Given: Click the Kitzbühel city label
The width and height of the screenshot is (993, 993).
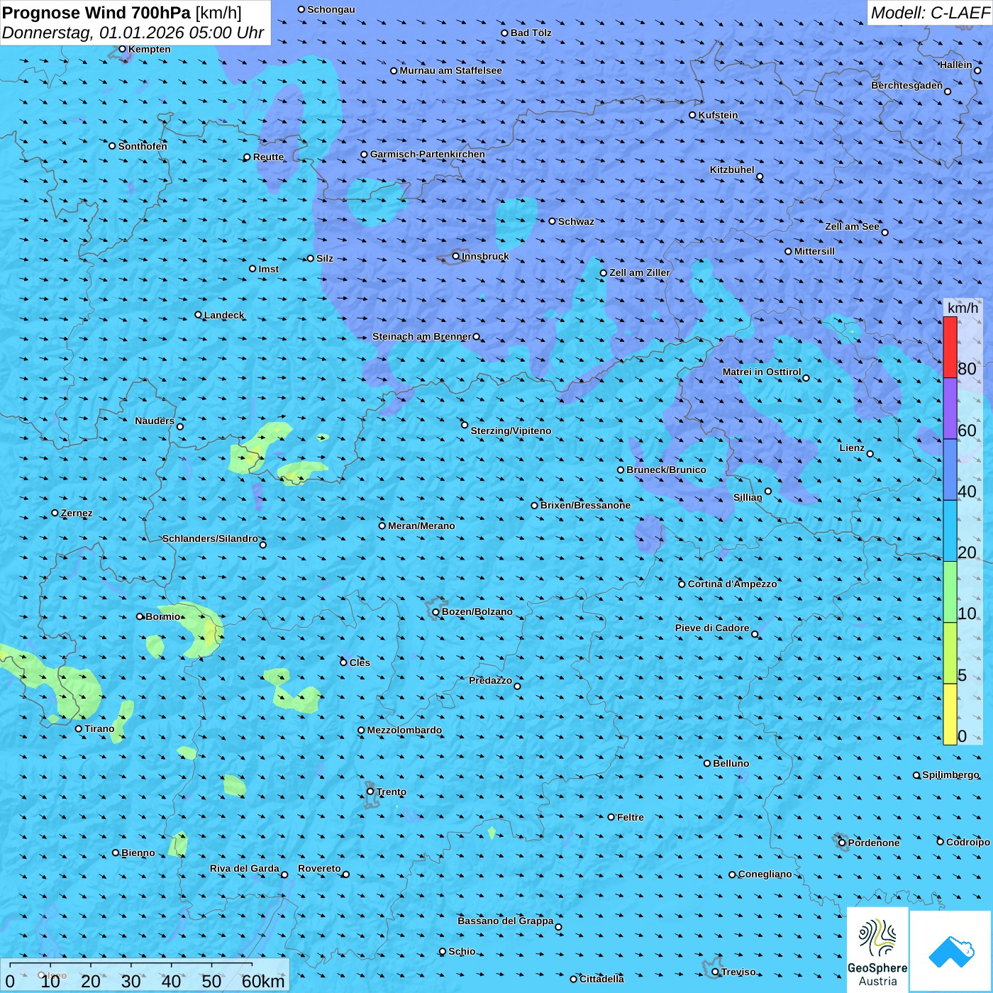Looking at the screenshot, I should coord(732,170).
